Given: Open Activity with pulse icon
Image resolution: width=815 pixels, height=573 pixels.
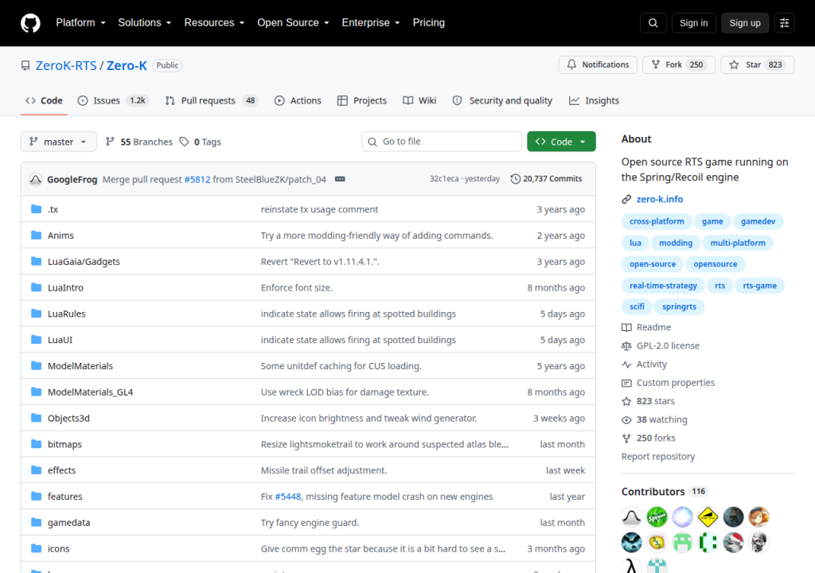Looking at the screenshot, I should coord(644,364).
